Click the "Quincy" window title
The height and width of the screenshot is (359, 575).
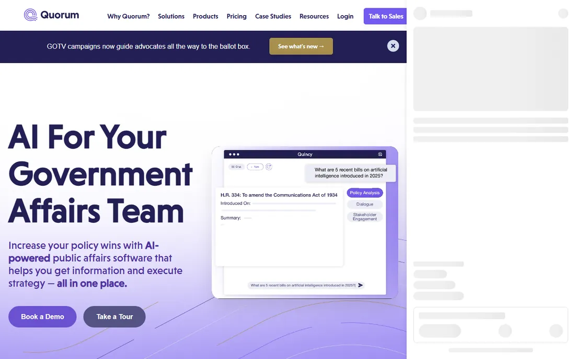click(305, 154)
